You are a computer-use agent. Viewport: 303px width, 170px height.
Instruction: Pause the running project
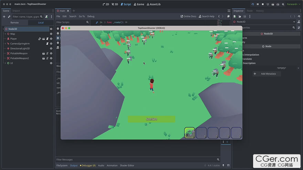pos(258,4)
